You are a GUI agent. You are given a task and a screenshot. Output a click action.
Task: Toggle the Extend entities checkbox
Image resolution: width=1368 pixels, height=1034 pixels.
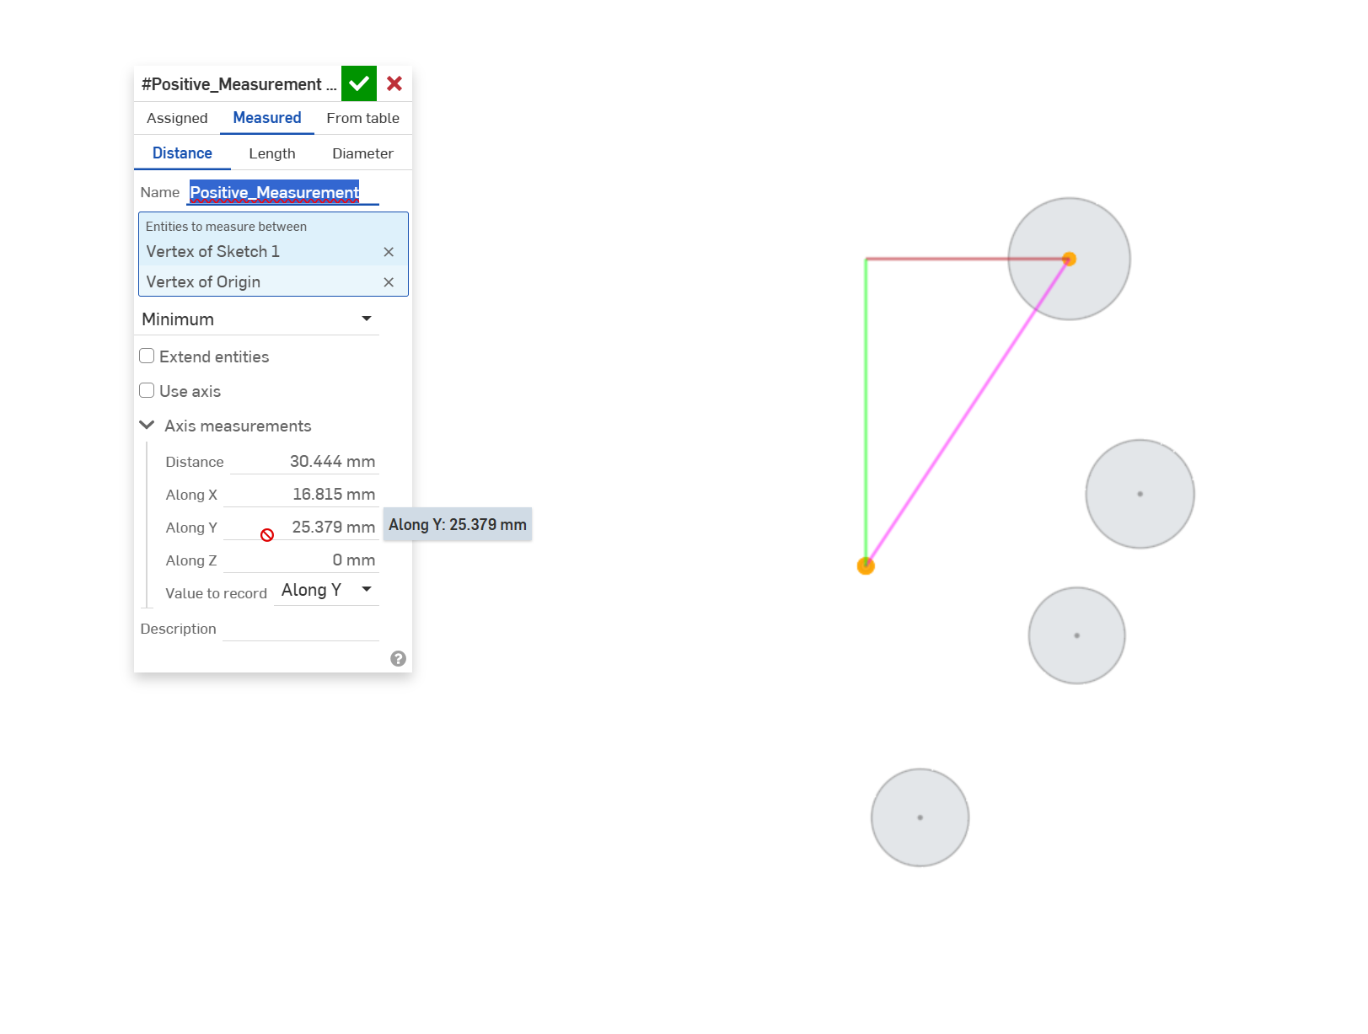147,356
